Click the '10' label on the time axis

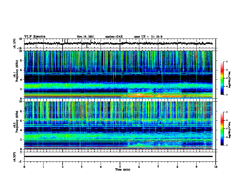point(216,167)
